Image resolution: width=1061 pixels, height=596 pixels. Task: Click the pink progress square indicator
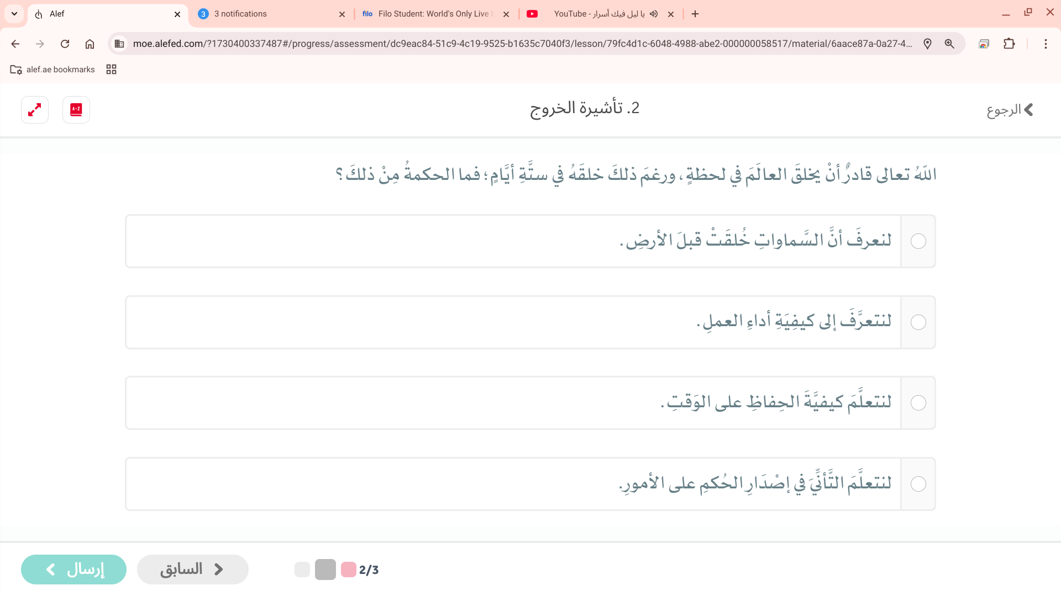point(349,570)
